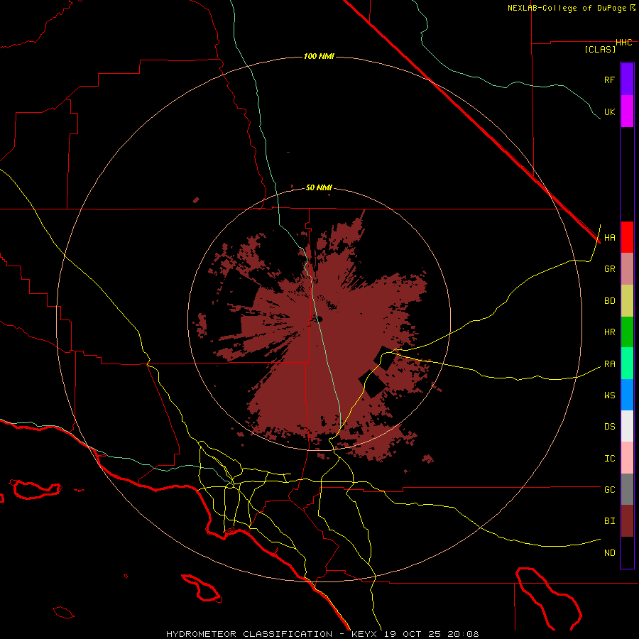Click the DS legend label
This screenshot has width=639, height=639.
click(x=609, y=427)
